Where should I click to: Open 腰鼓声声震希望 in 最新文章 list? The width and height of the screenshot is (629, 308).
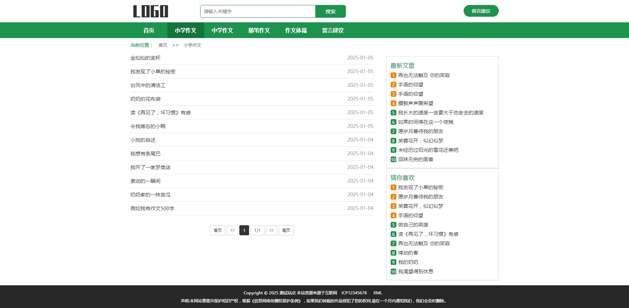click(x=415, y=103)
